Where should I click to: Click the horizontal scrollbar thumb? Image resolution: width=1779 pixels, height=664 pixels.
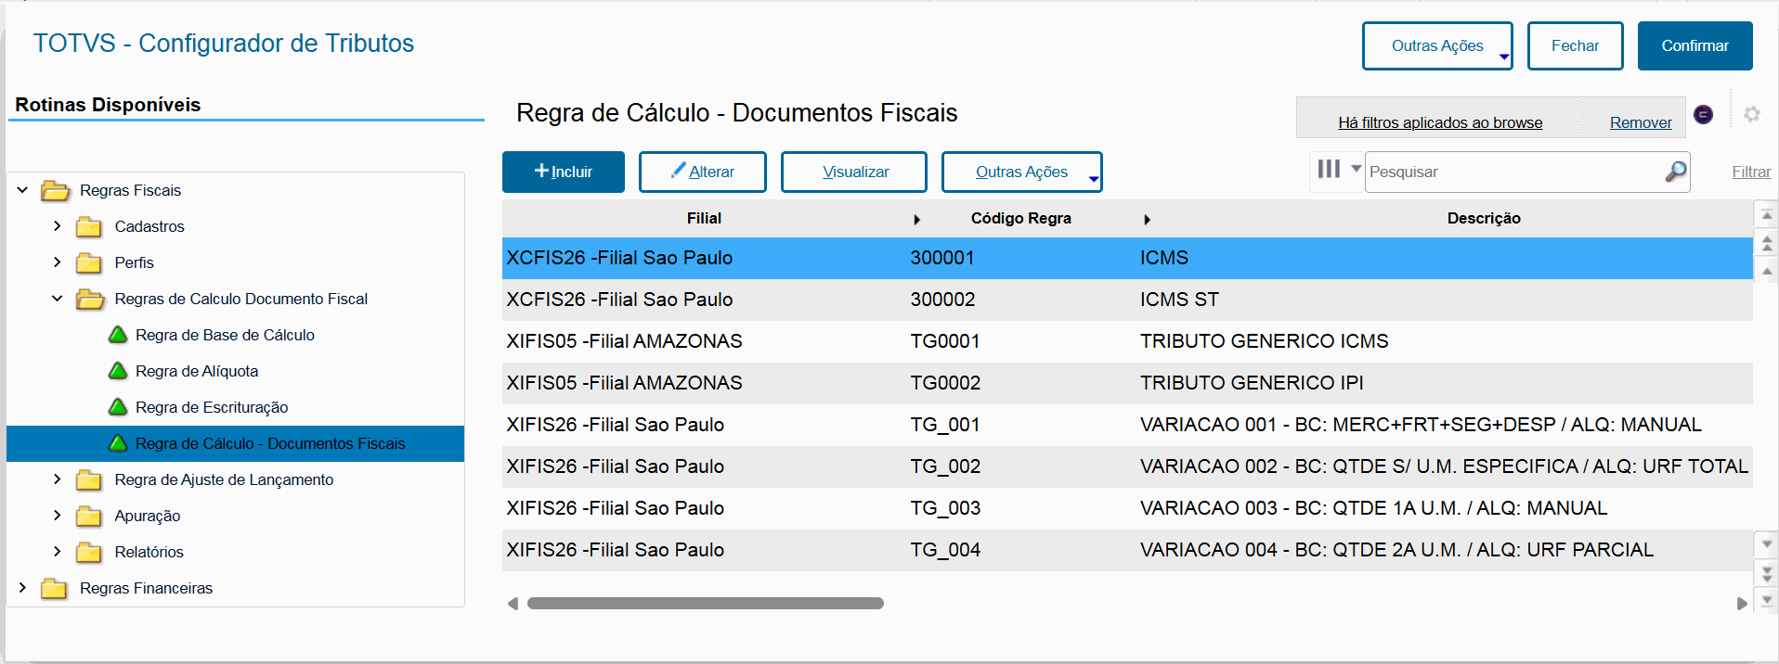click(x=705, y=604)
